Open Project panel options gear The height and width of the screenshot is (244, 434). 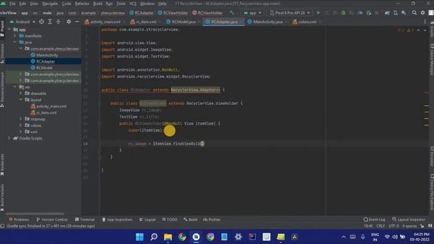tap(68, 22)
